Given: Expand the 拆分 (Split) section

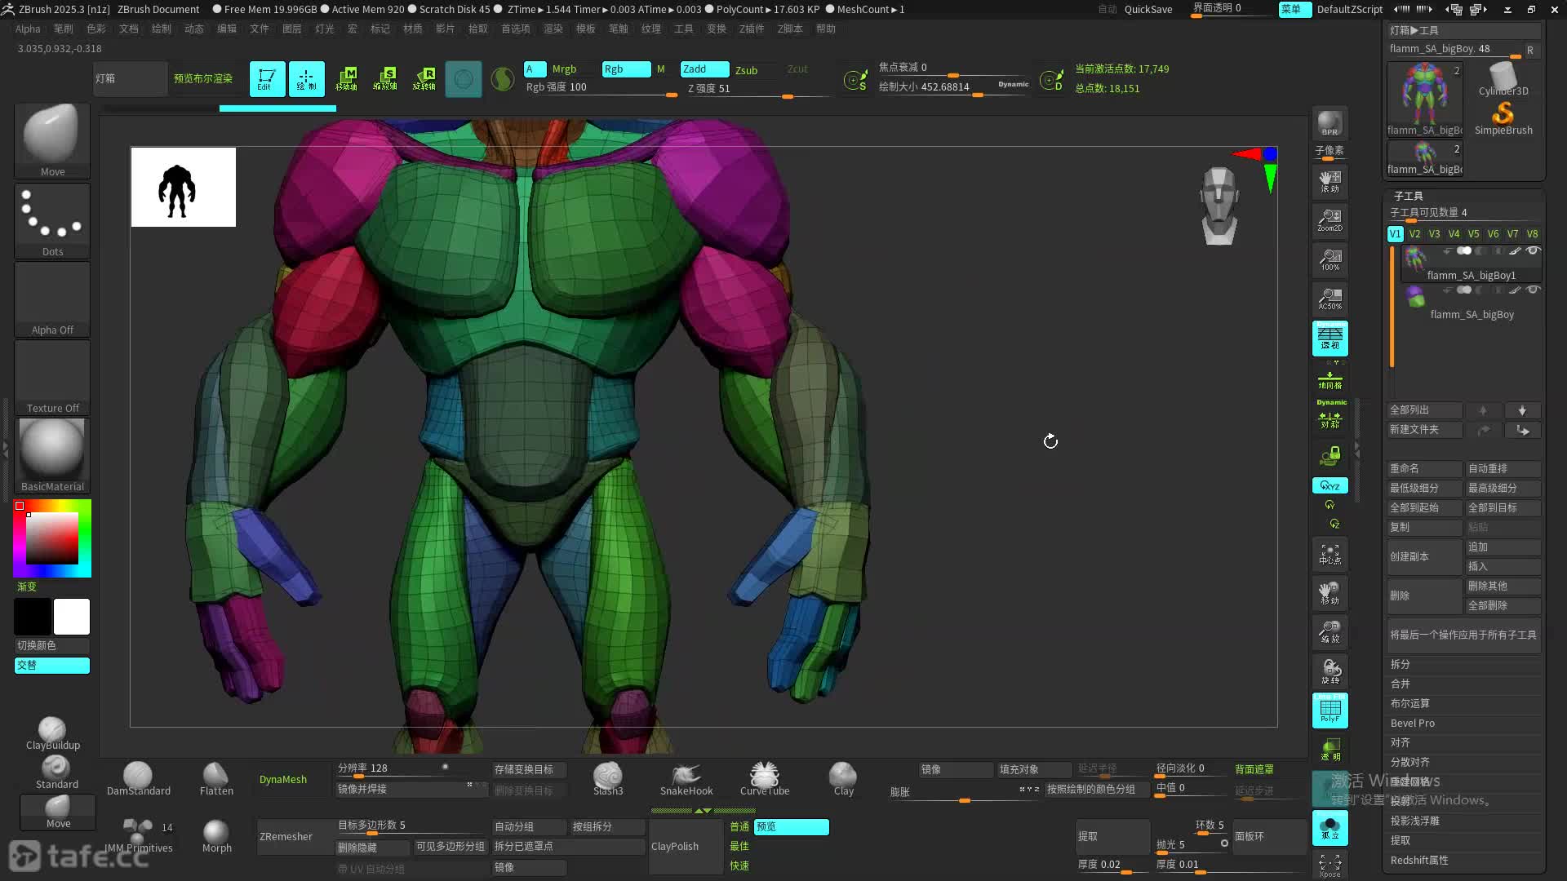Looking at the screenshot, I should pyautogui.click(x=1401, y=664).
